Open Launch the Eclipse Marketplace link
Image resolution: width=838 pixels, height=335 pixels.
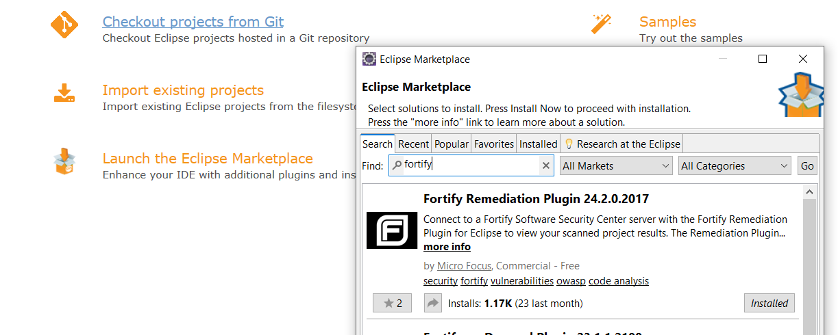point(208,159)
